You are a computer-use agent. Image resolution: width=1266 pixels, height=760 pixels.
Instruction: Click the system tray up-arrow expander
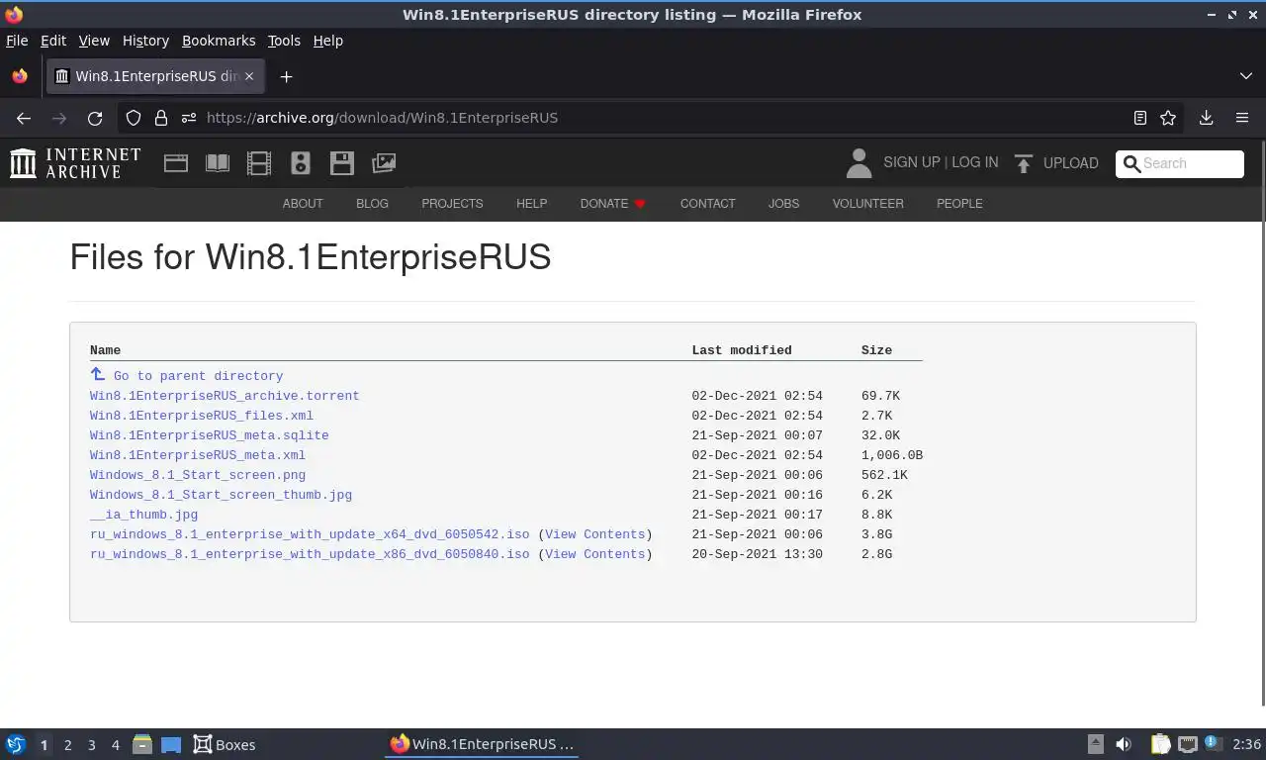pyautogui.click(x=1095, y=744)
